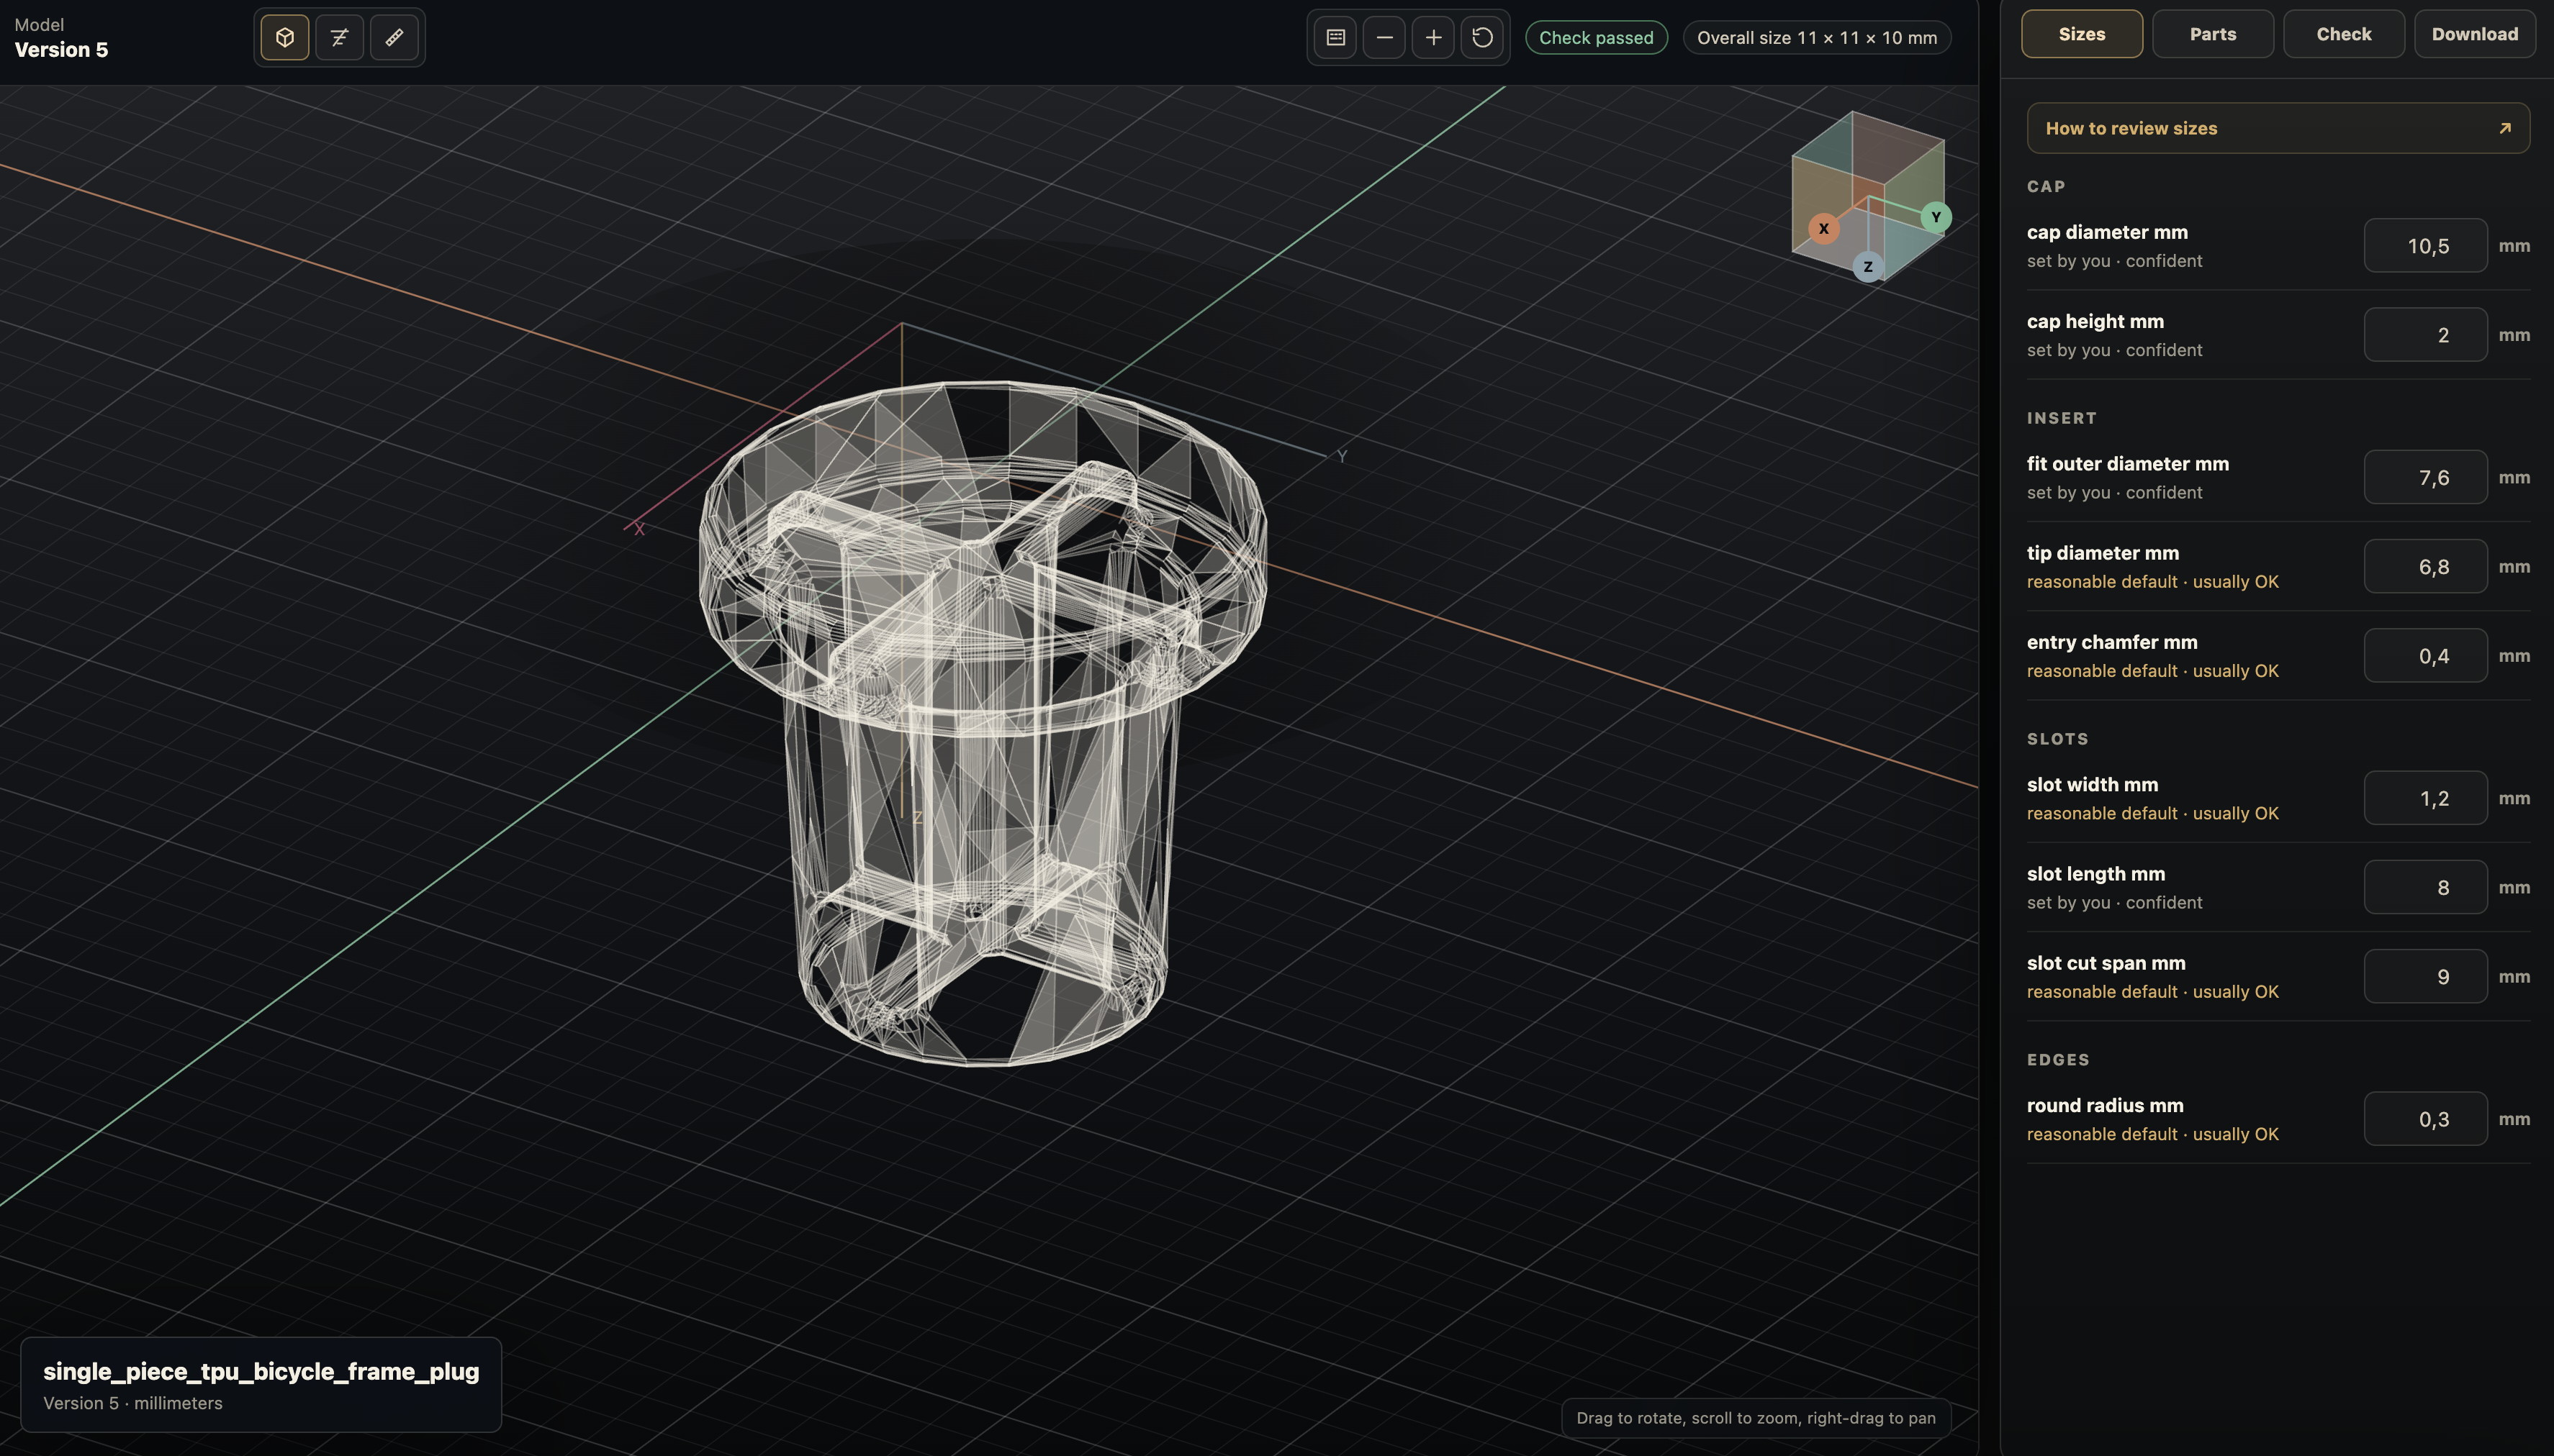The height and width of the screenshot is (1456, 2554).
Task: Click the 'slot cut span mm' label
Action: pos(2106,963)
